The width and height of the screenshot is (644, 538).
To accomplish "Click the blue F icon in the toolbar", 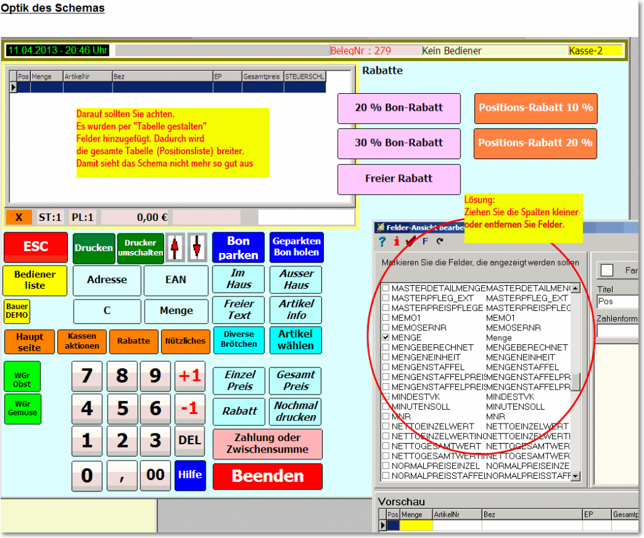I will 425,241.
